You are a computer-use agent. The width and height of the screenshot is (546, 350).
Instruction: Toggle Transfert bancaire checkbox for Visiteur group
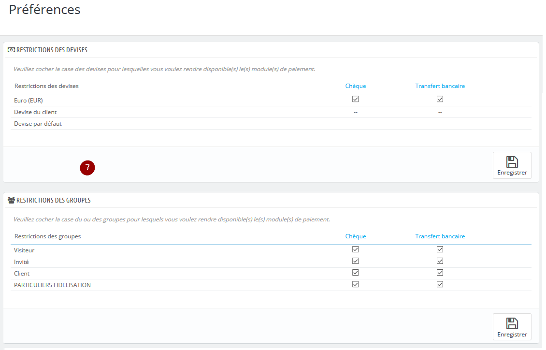tap(440, 249)
